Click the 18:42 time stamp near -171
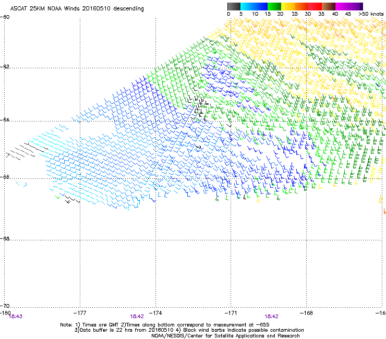Viewport: 386px width, 339px height. click(272, 317)
